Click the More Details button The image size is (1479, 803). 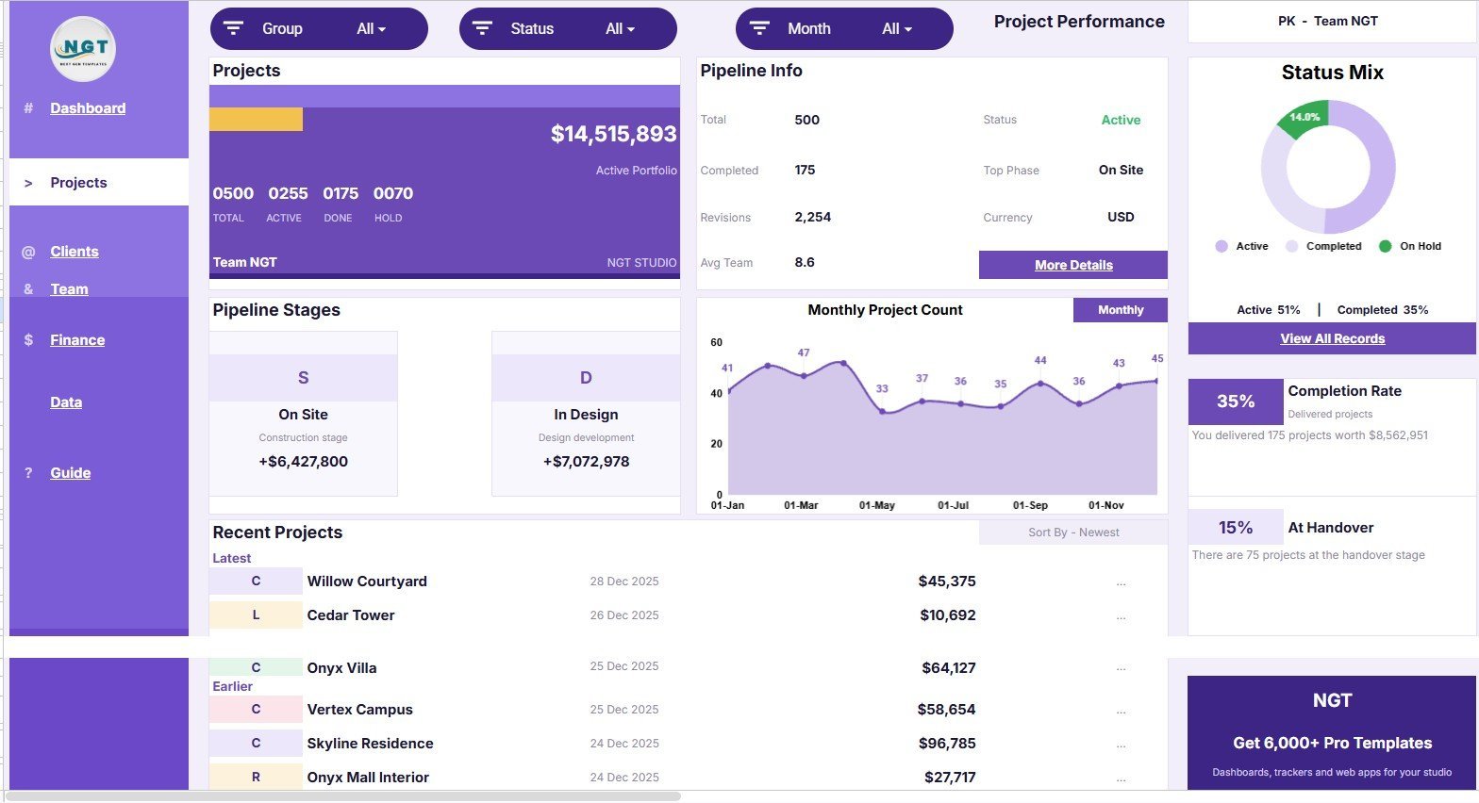tap(1073, 265)
